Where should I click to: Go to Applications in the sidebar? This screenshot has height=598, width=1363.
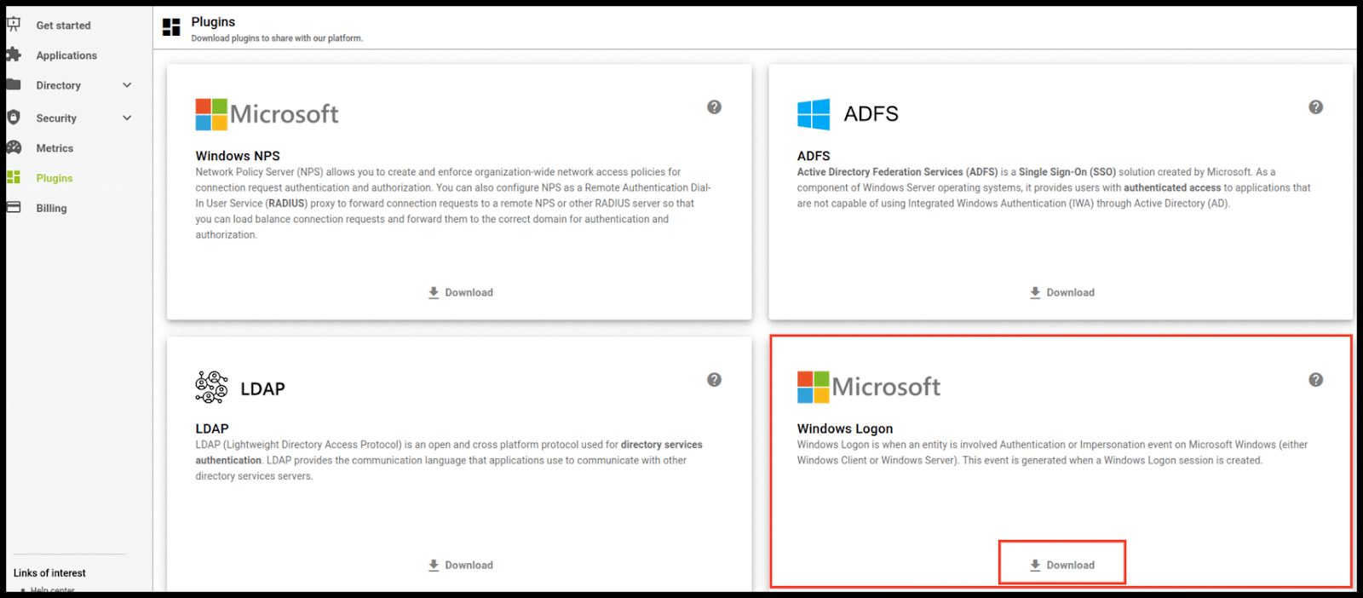[x=66, y=55]
